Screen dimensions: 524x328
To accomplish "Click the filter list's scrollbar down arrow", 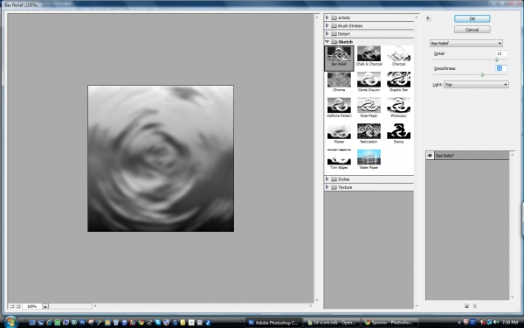I will point(417,305).
